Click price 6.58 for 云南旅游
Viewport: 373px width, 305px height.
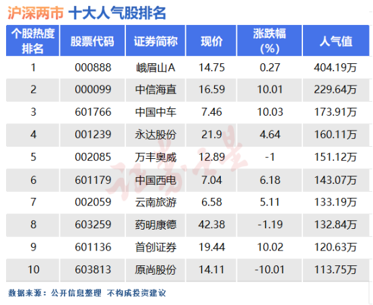[211, 202]
